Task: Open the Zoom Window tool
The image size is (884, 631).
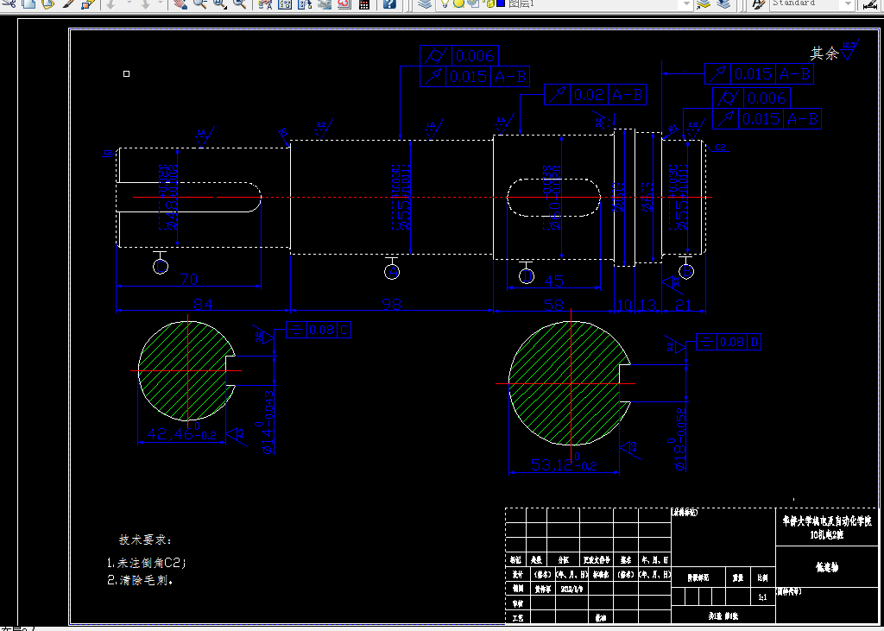Action: pos(220,4)
